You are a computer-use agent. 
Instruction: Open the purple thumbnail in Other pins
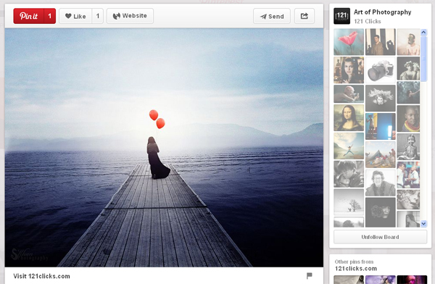381,280
